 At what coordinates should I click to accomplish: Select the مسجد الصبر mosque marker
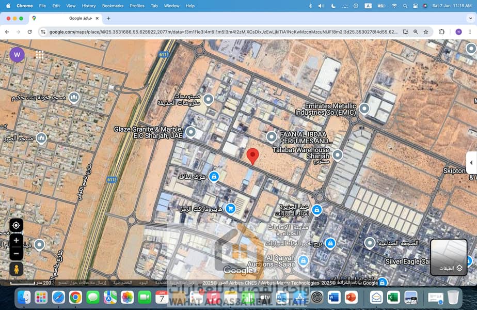(x=41, y=138)
